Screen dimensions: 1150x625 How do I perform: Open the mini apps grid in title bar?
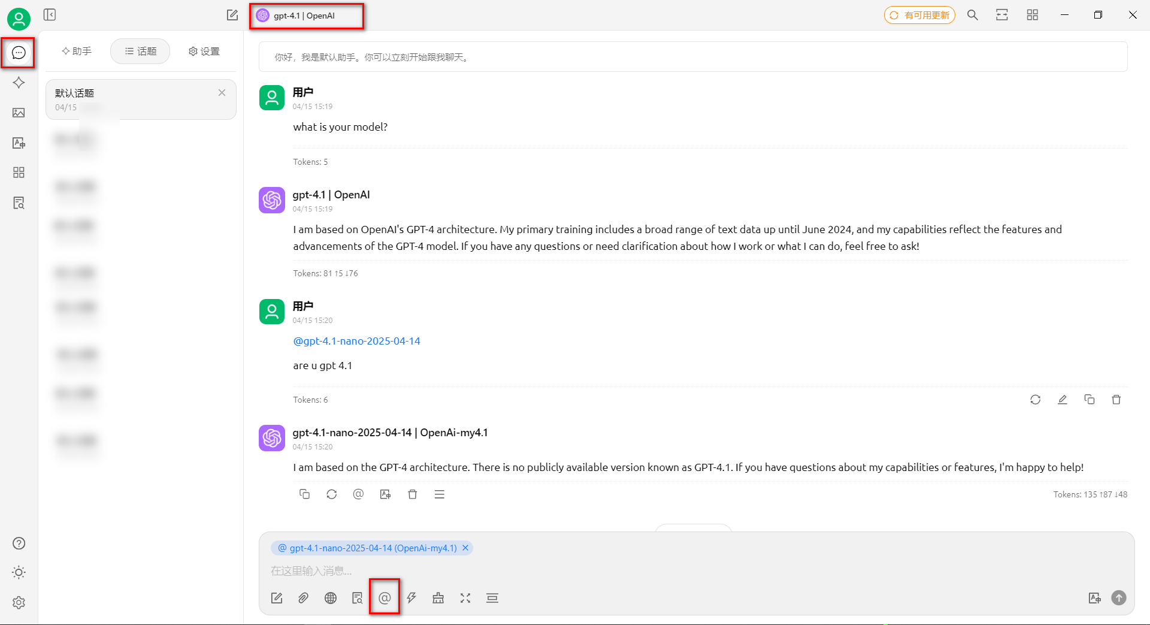(1032, 15)
